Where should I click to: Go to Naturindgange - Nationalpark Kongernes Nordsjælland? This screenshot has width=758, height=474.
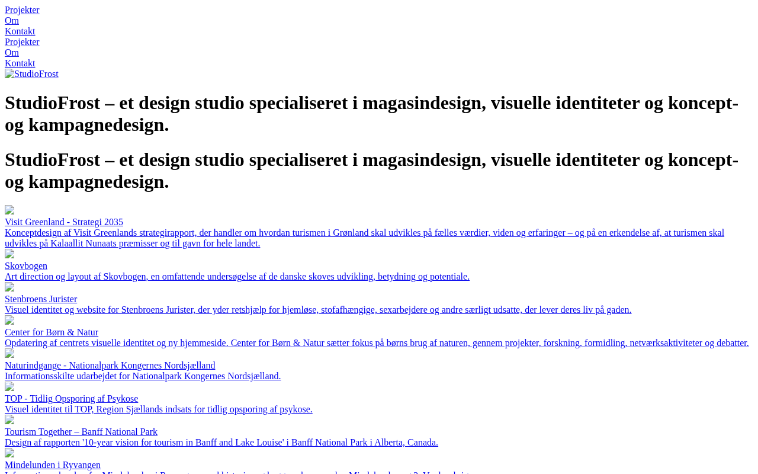coord(110,366)
